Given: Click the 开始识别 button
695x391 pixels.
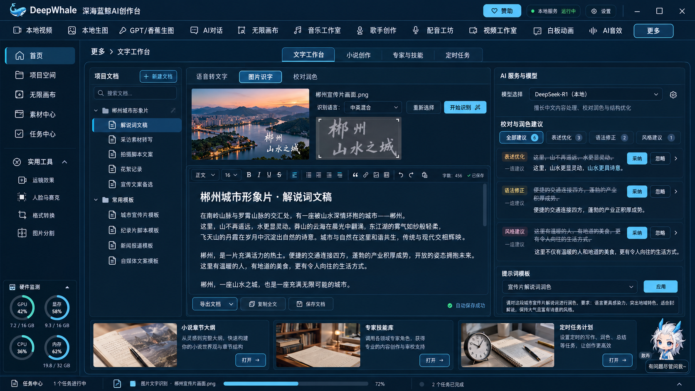Looking at the screenshot, I should tap(465, 107).
